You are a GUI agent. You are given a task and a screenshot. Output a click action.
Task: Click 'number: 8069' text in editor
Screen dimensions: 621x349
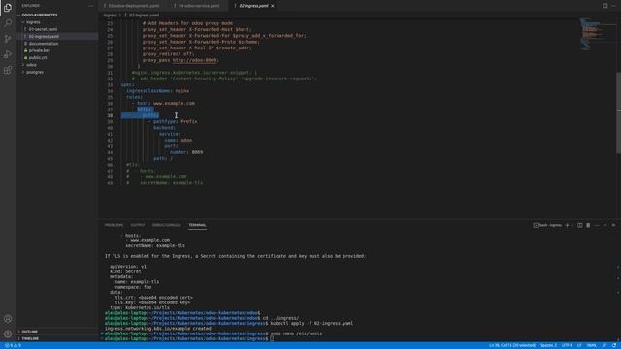click(186, 152)
